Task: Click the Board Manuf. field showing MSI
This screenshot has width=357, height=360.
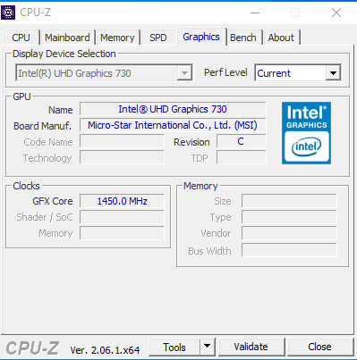Action: pos(173,125)
